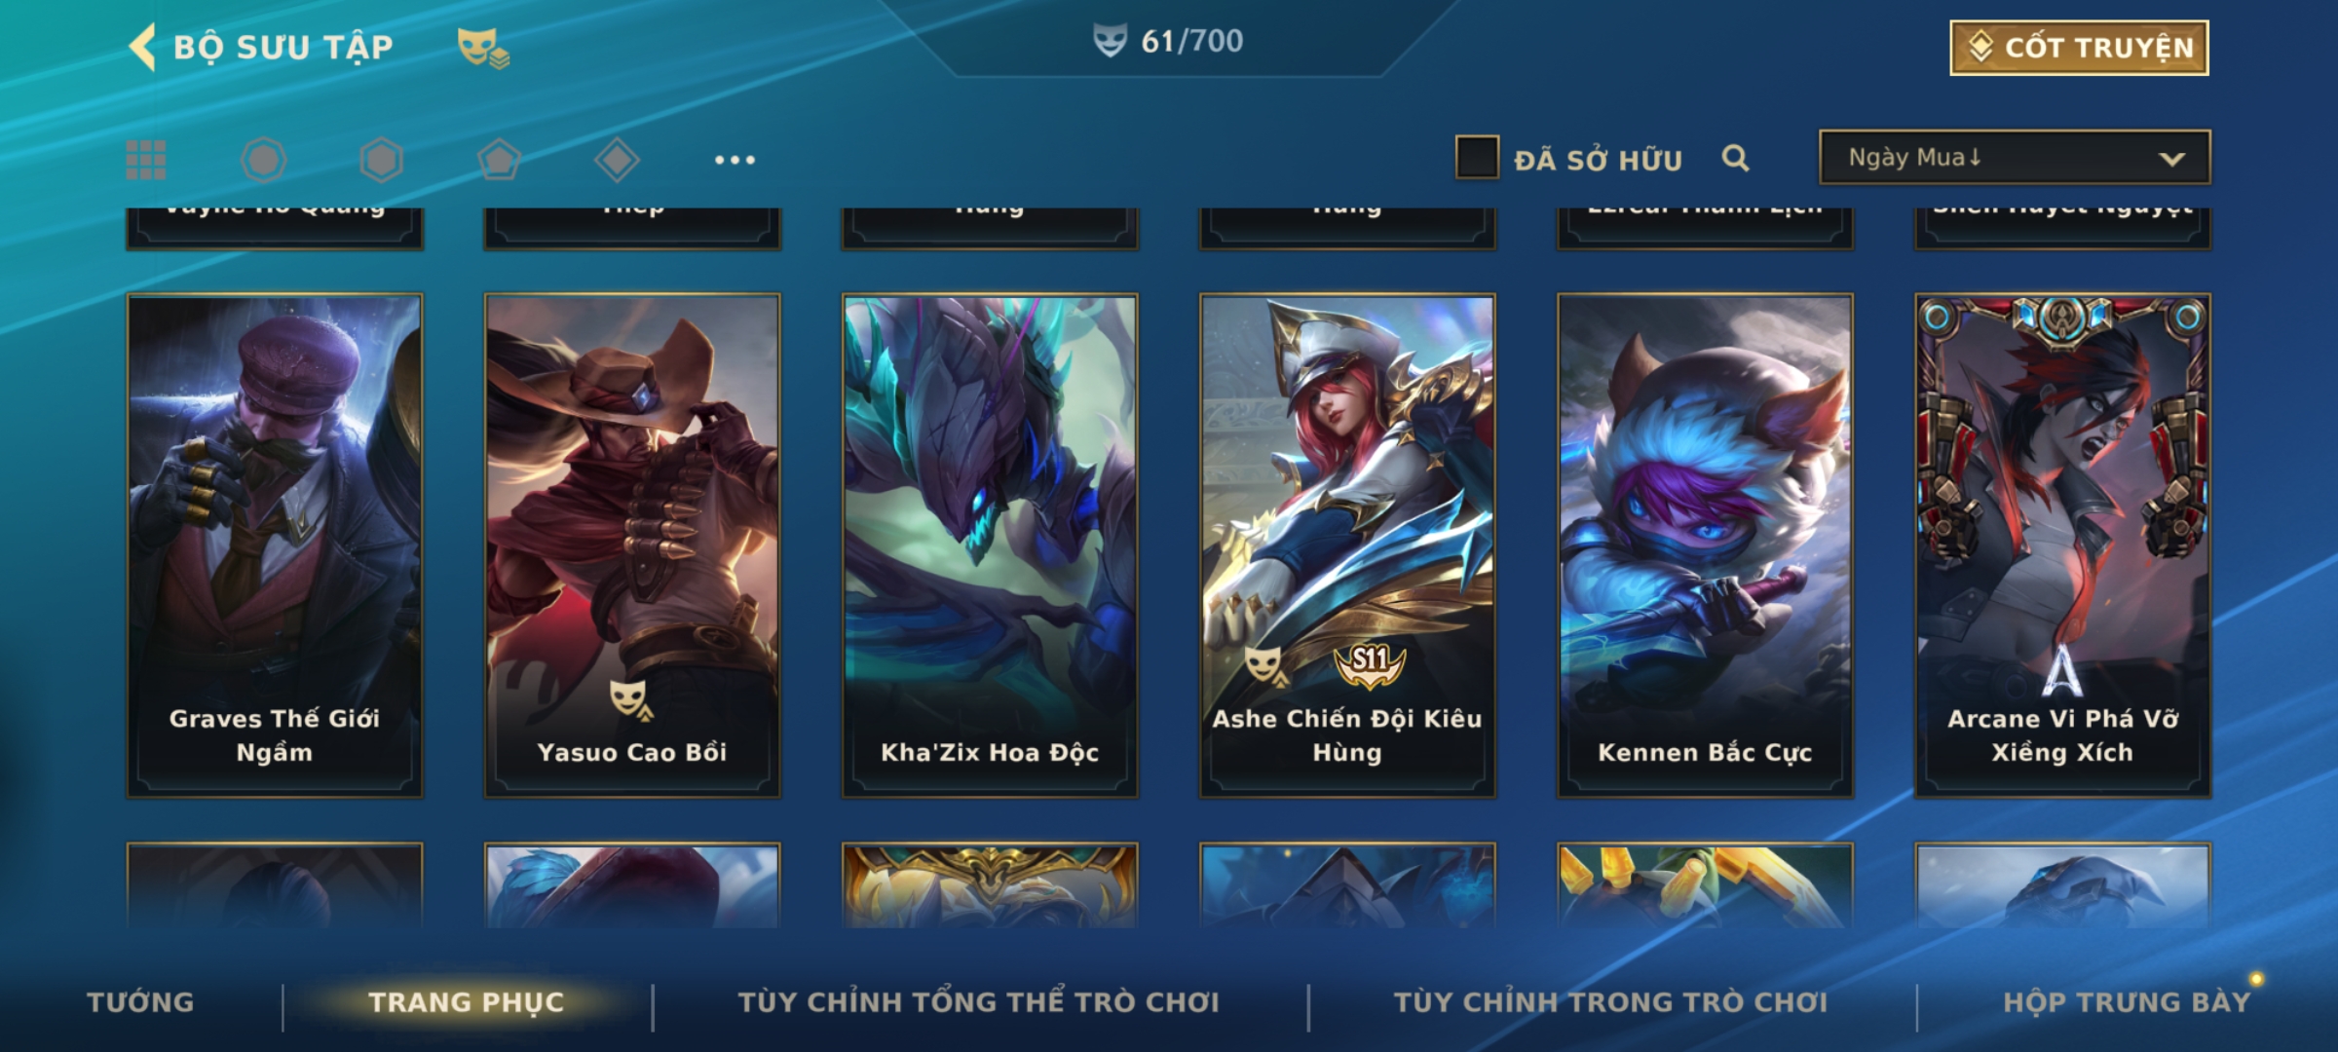This screenshot has width=2338, height=1052.
Task: Open the Tùy Chỉnh Trong Trò Chơi tab
Action: point(1610,1002)
